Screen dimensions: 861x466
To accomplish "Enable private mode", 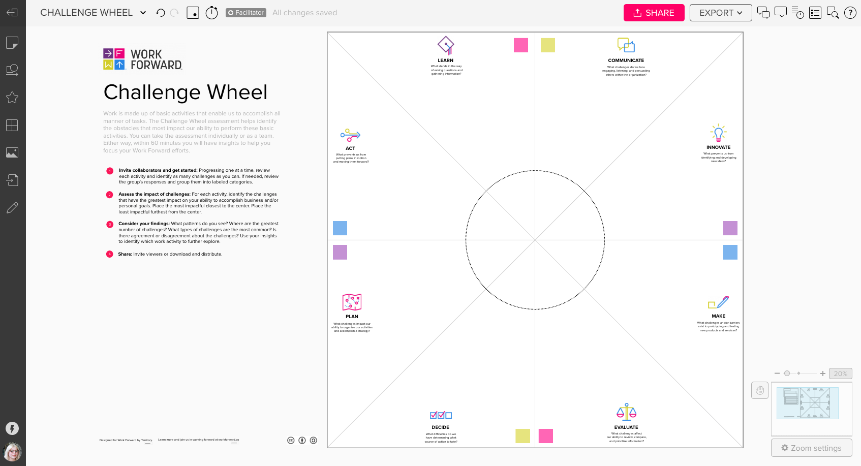I will (x=193, y=12).
